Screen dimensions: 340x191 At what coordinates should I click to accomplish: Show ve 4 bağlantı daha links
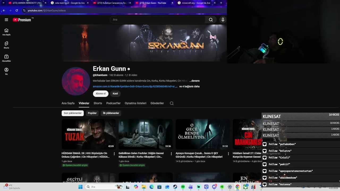tap(189, 86)
